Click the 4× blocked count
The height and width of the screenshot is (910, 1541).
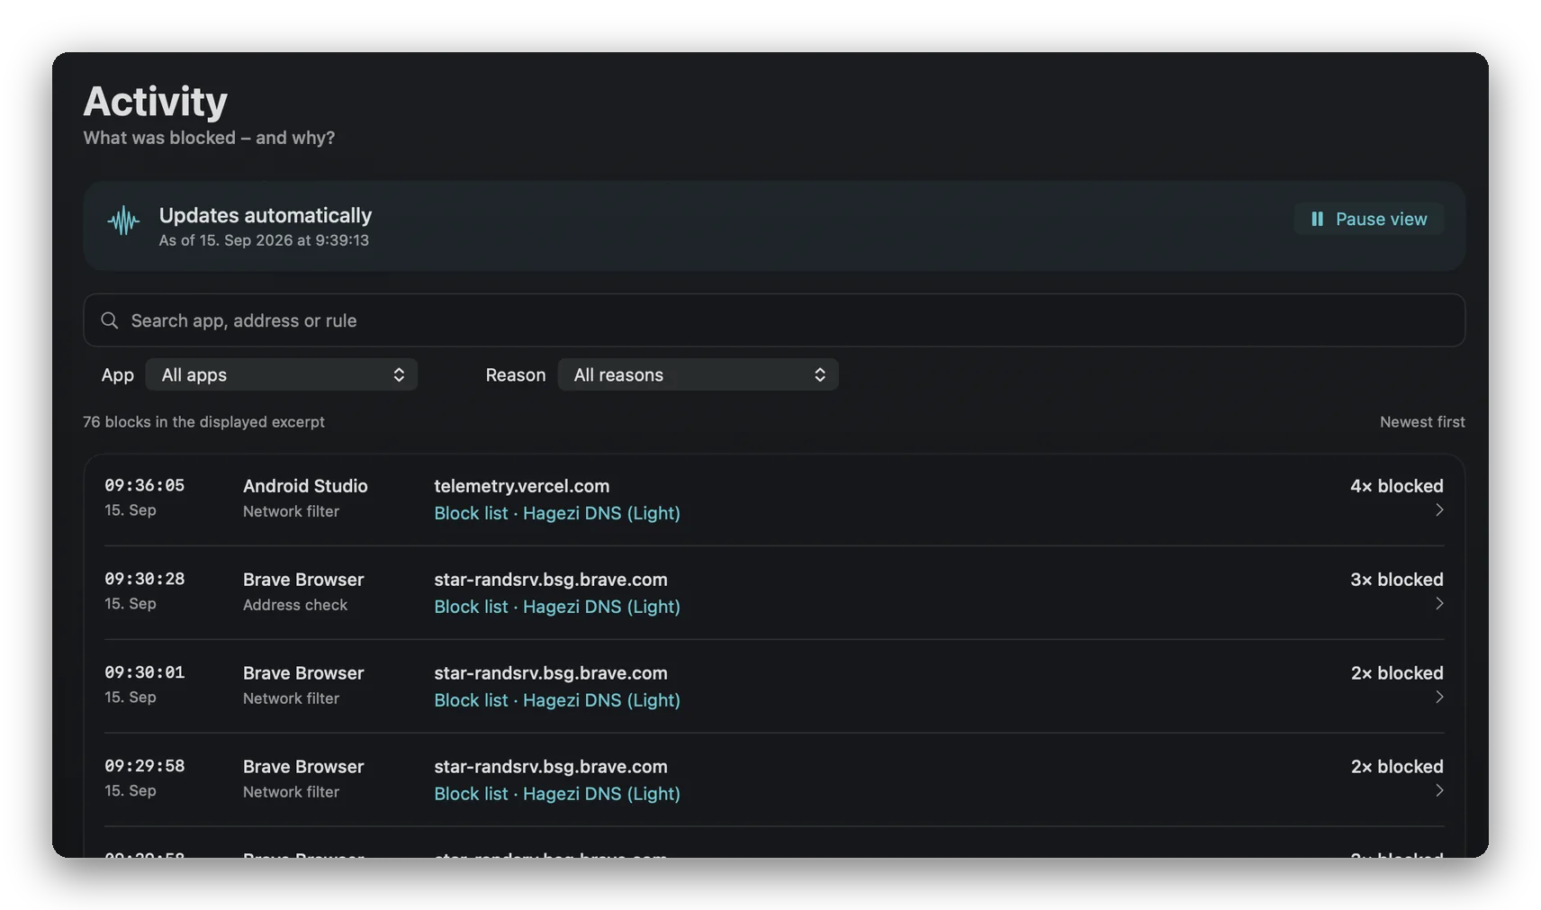click(x=1397, y=486)
